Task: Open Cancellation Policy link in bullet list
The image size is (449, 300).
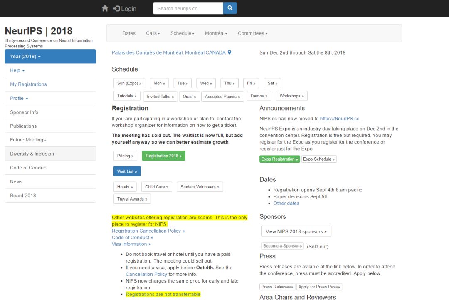Action: [146, 274]
